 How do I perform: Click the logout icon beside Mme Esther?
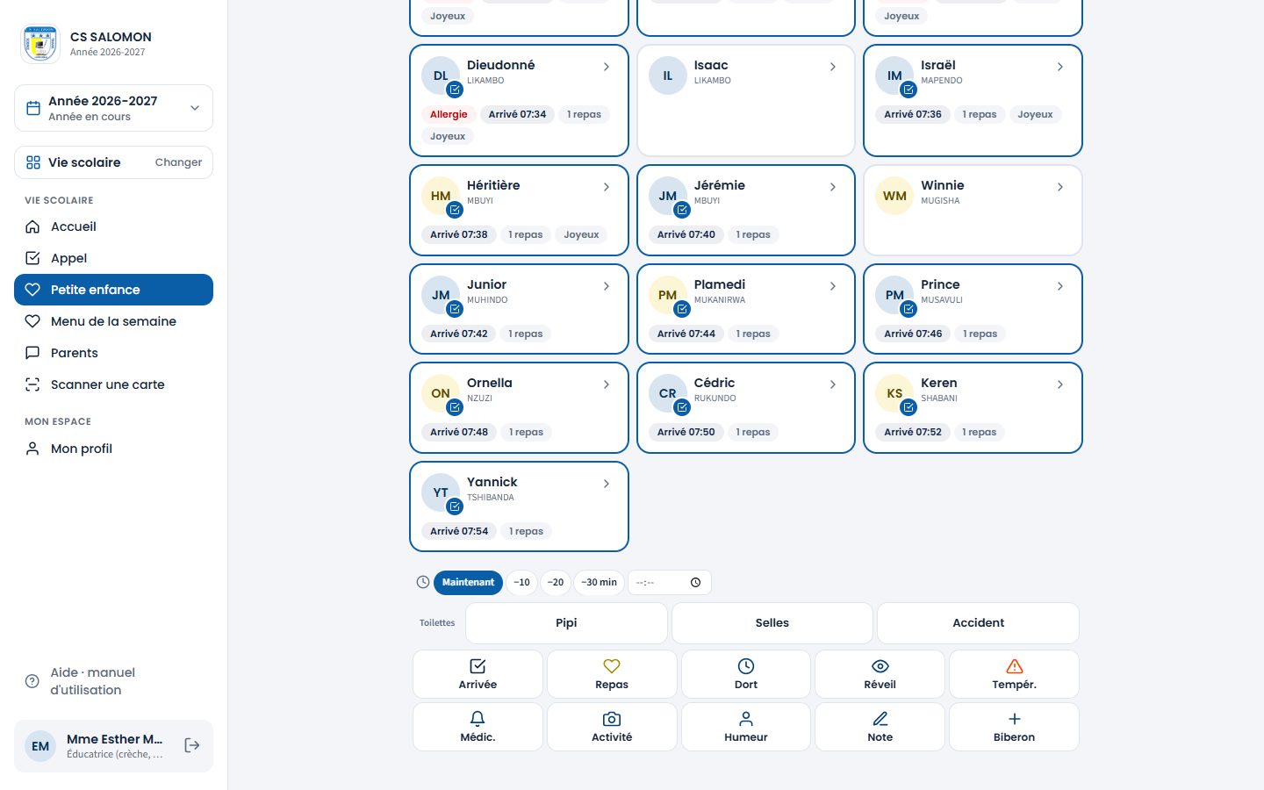coord(192,745)
